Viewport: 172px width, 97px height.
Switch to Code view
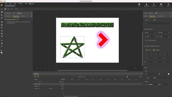[154, 5]
